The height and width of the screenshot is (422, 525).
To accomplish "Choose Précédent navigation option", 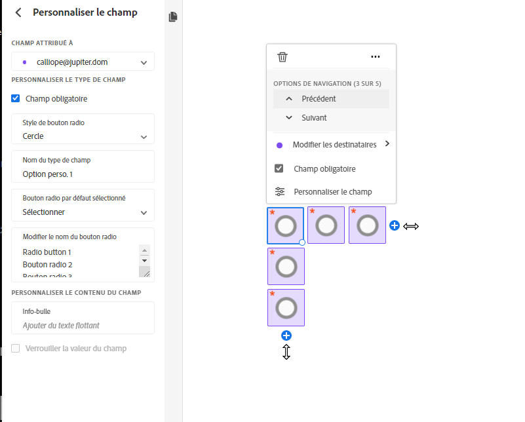I will click(319, 99).
